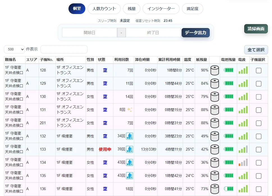Sort by the 滞在時間 column header
The image size is (272, 196).
pyautogui.click(x=145, y=60)
